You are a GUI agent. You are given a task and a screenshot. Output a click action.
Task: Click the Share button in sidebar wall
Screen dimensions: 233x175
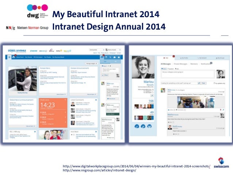pyautogui.click(x=105, y=75)
